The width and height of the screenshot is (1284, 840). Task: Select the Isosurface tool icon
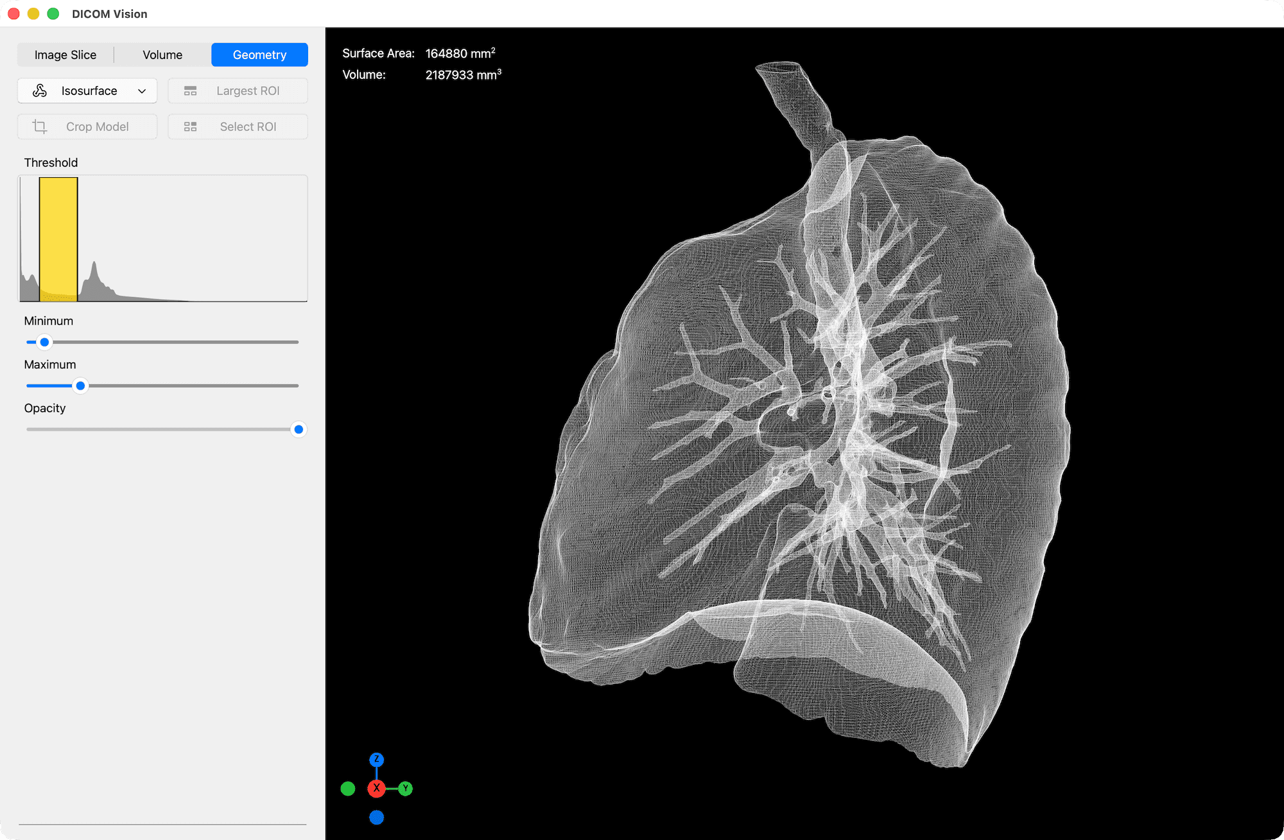[39, 90]
